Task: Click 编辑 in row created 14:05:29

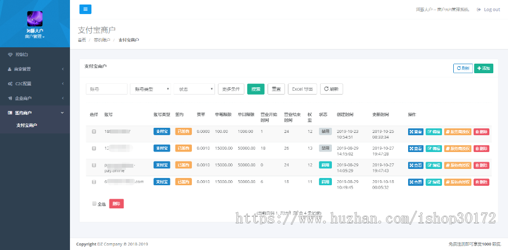Action: (434, 166)
